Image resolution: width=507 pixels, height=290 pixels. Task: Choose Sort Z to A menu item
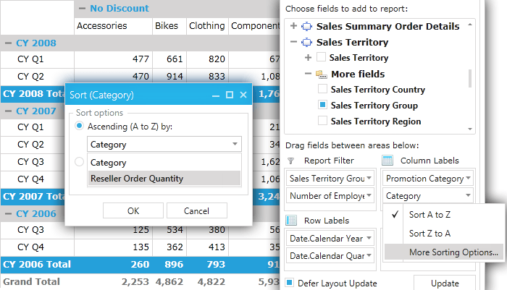(430, 234)
